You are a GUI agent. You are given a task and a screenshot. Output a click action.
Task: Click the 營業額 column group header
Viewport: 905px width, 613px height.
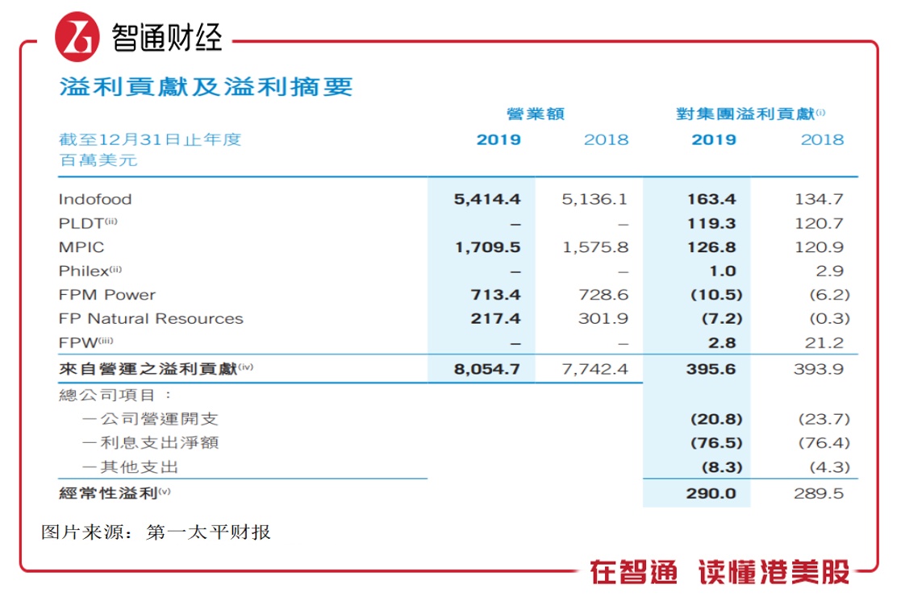tap(535, 114)
